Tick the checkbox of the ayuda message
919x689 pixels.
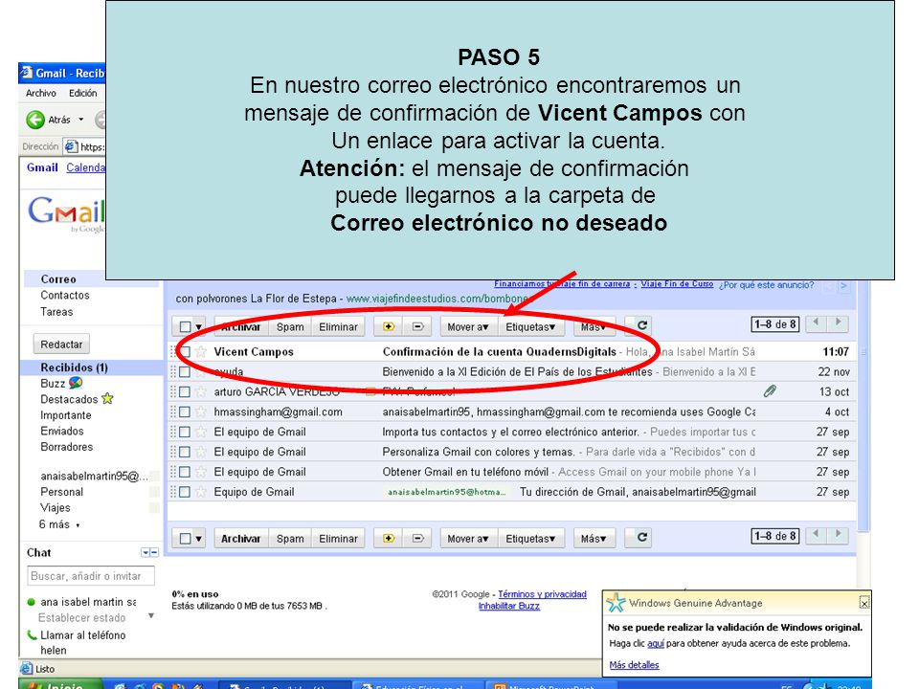(x=185, y=371)
